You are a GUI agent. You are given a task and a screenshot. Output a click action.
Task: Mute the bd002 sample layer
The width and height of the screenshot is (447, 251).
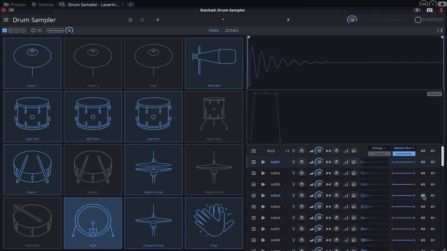coord(433,173)
